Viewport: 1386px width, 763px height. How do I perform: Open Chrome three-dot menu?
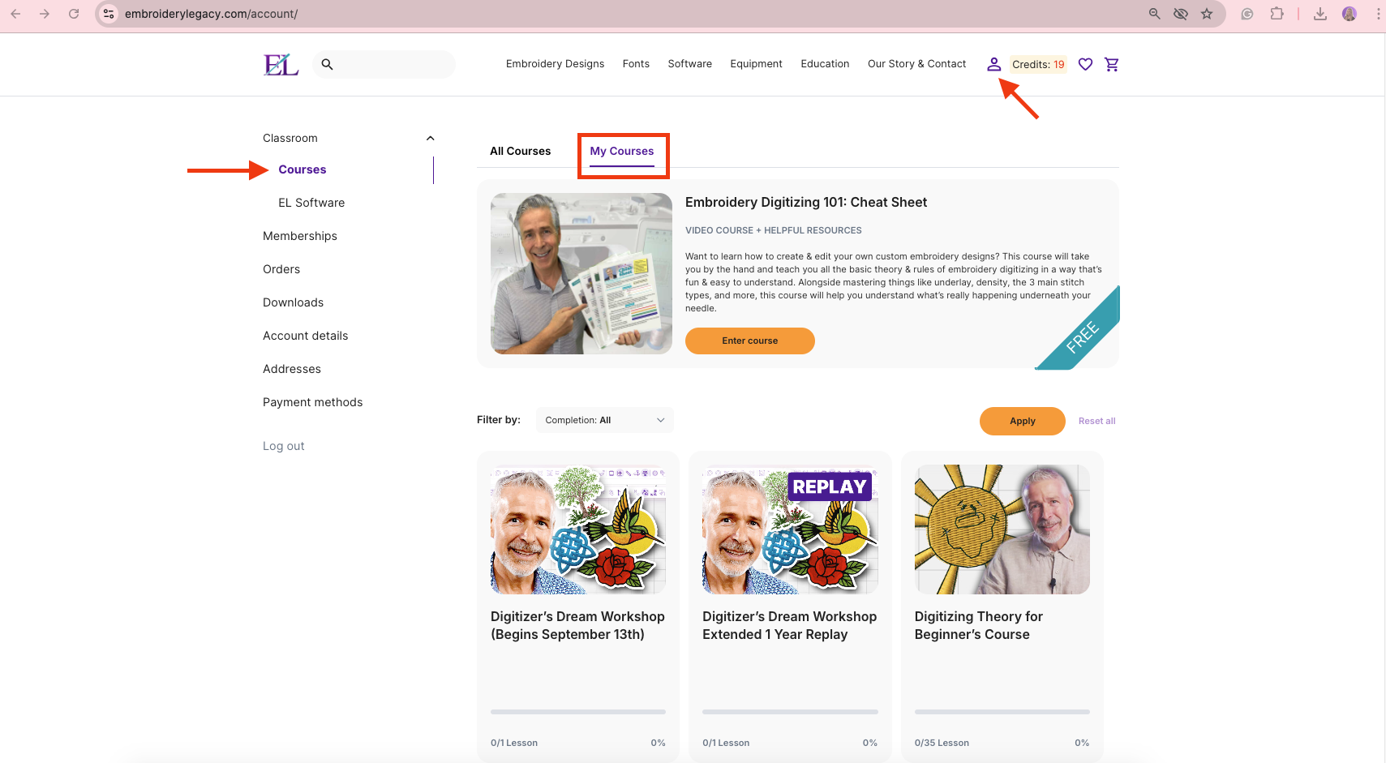pos(1378,14)
